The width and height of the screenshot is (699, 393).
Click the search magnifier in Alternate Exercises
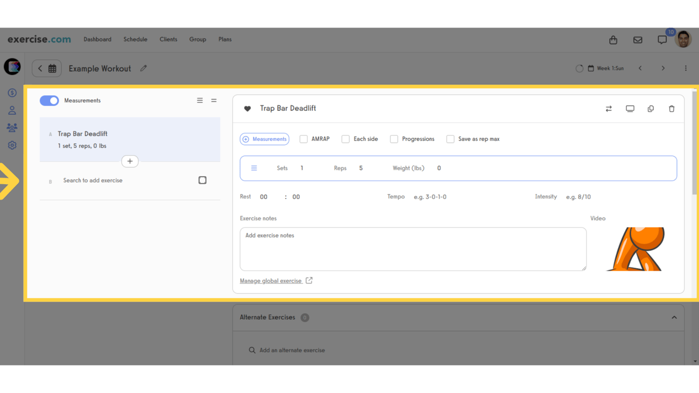[x=252, y=350]
